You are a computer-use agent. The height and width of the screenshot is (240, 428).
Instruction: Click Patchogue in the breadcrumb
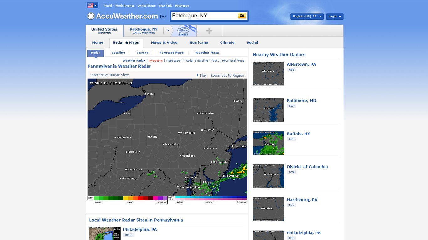[182, 6]
